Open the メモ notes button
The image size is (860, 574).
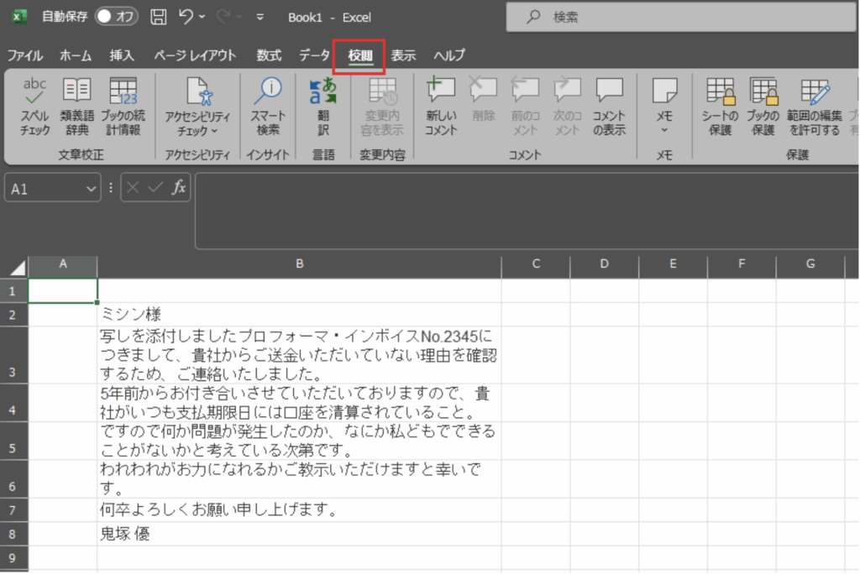pos(664,107)
